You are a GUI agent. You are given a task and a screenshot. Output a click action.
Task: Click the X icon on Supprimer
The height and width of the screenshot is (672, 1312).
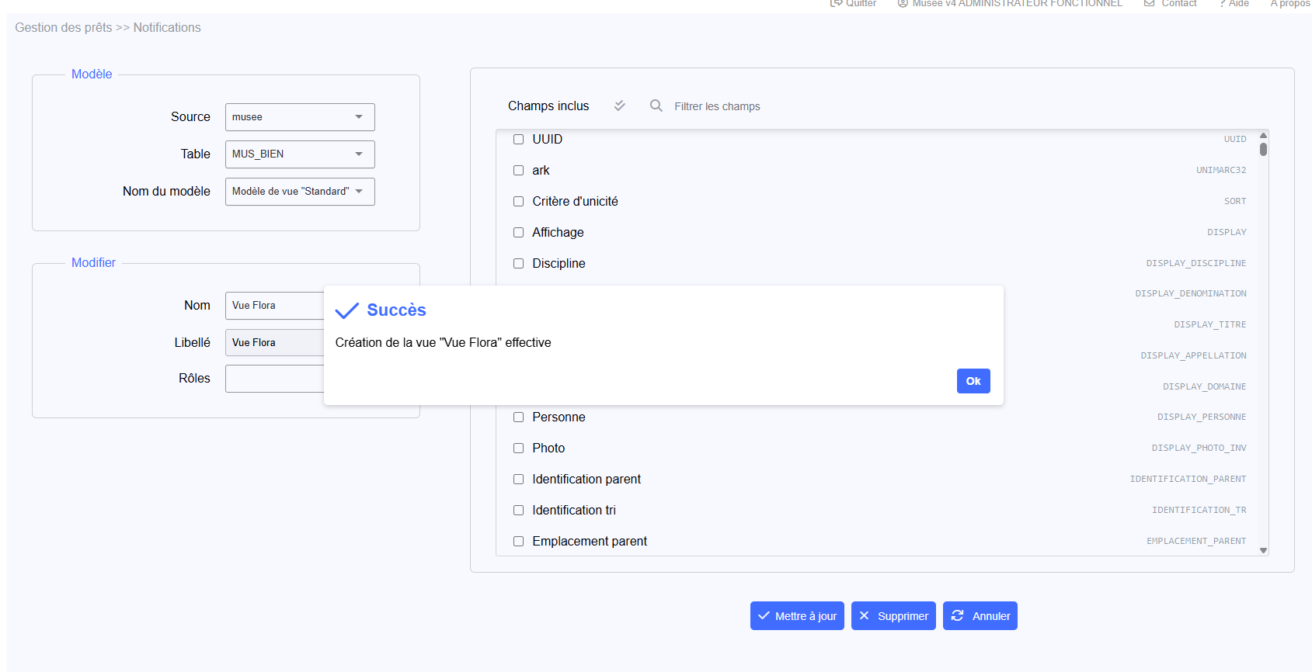point(865,615)
